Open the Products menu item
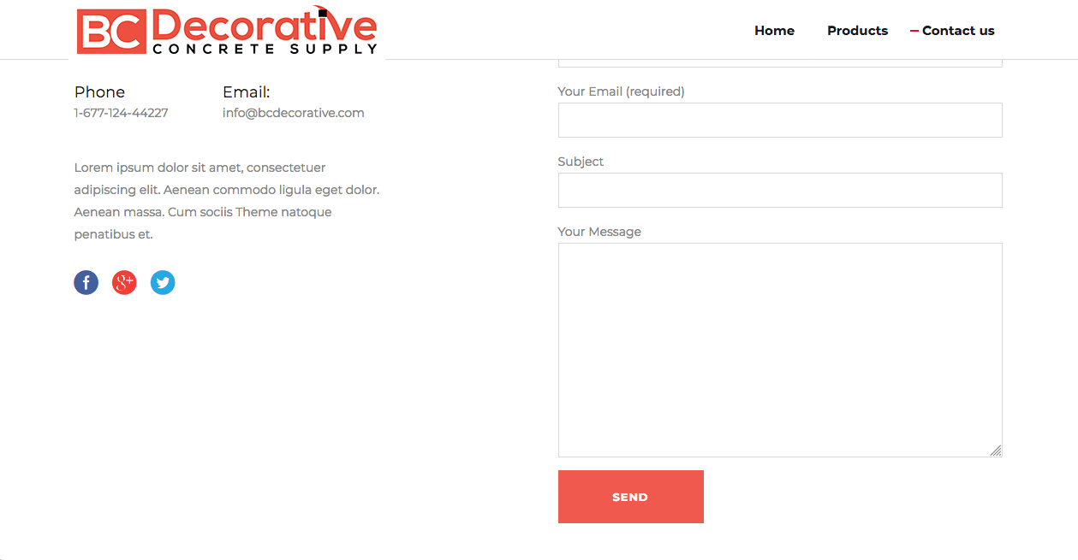This screenshot has width=1078, height=560. tap(857, 31)
